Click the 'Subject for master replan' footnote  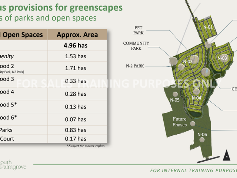coord(86,146)
